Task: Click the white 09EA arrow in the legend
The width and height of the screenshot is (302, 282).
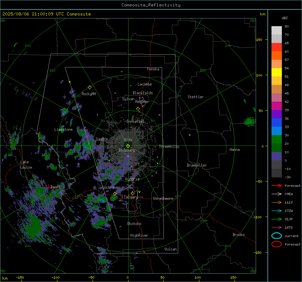Action: click(276, 194)
